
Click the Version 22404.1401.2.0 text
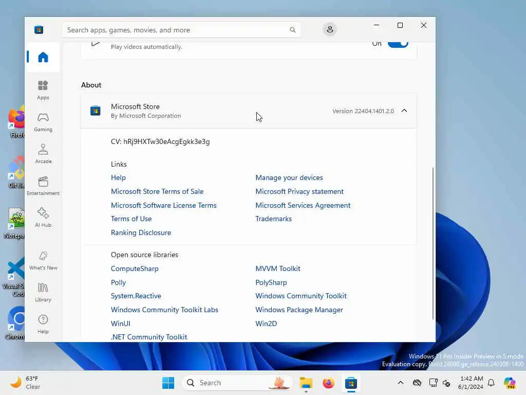[363, 111]
